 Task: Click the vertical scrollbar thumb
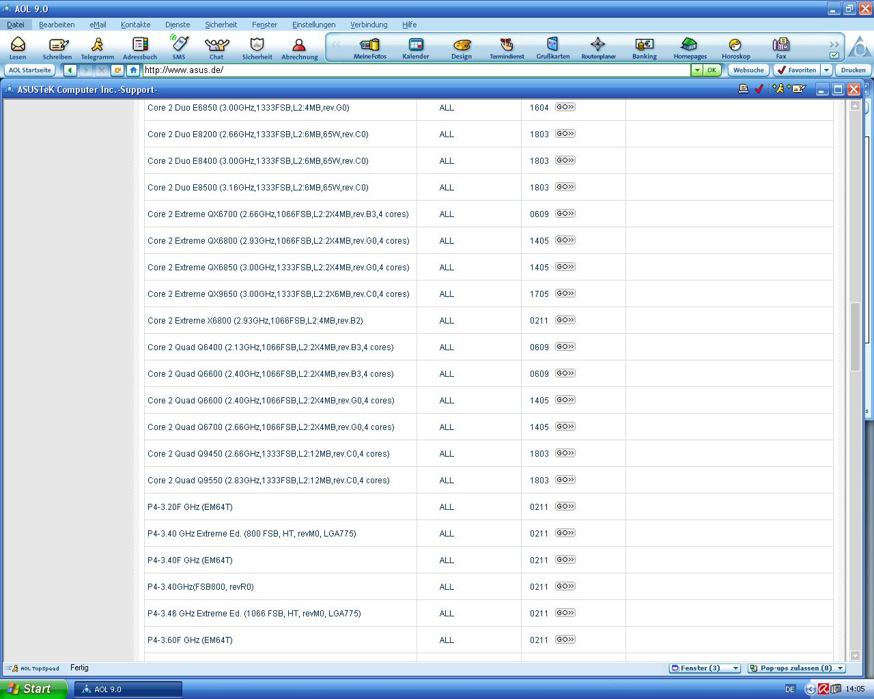coord(855,337)
